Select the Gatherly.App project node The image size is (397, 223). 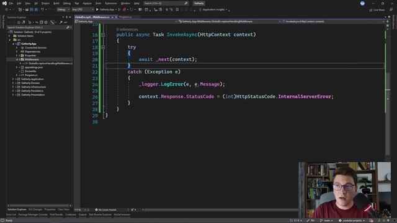(29, 44)
